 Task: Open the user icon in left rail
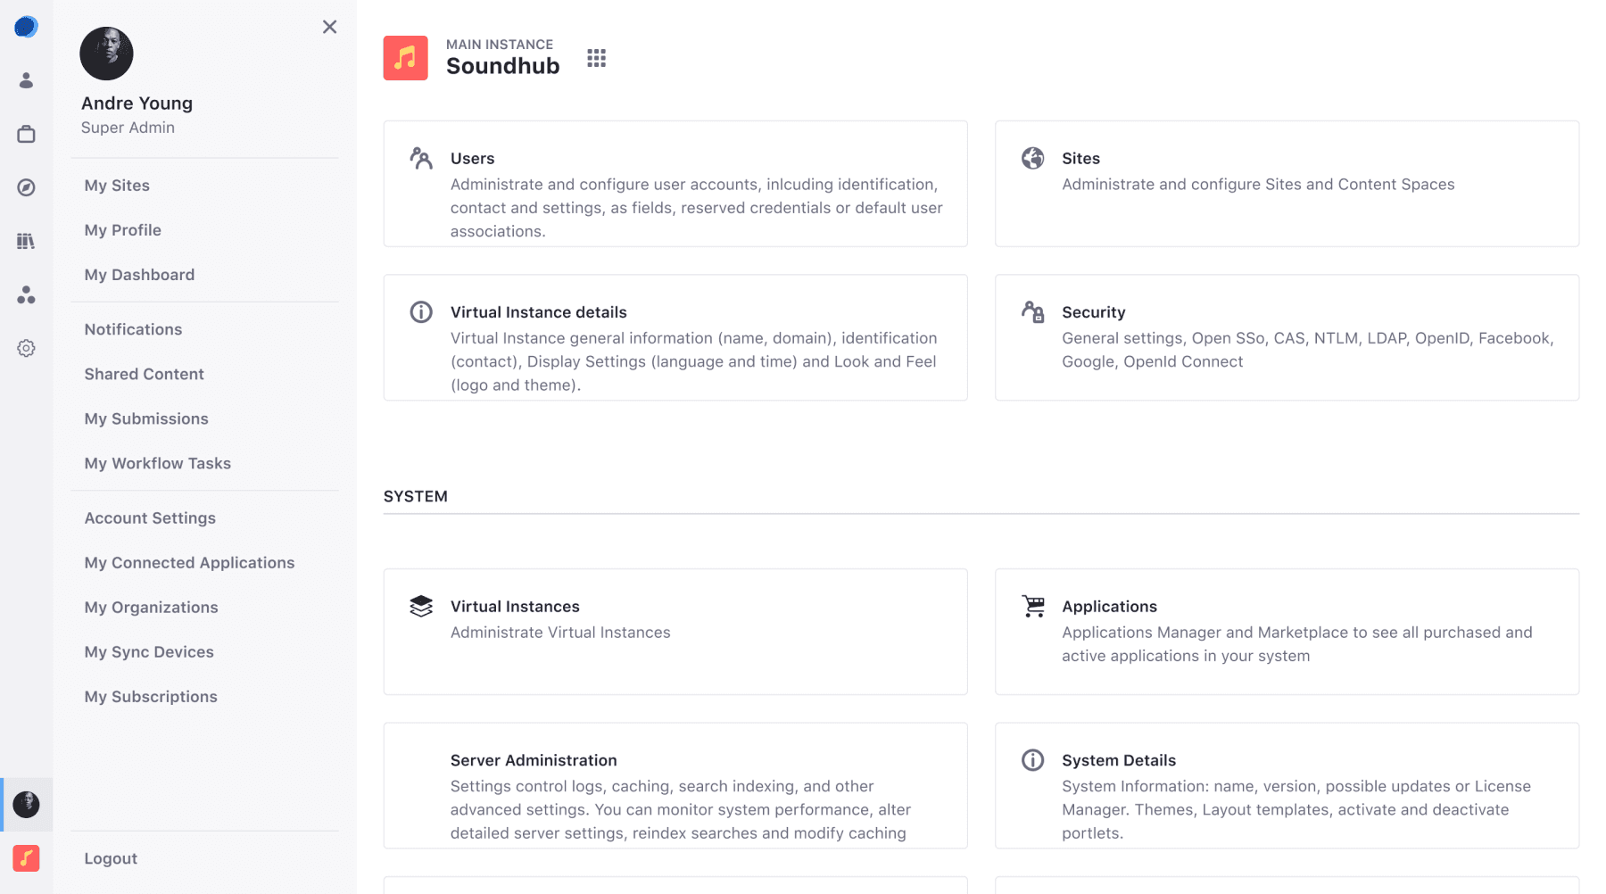[26, 80]
